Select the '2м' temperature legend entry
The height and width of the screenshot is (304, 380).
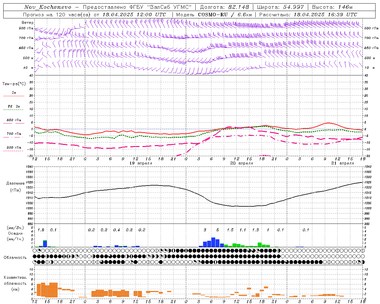(14, 93)
